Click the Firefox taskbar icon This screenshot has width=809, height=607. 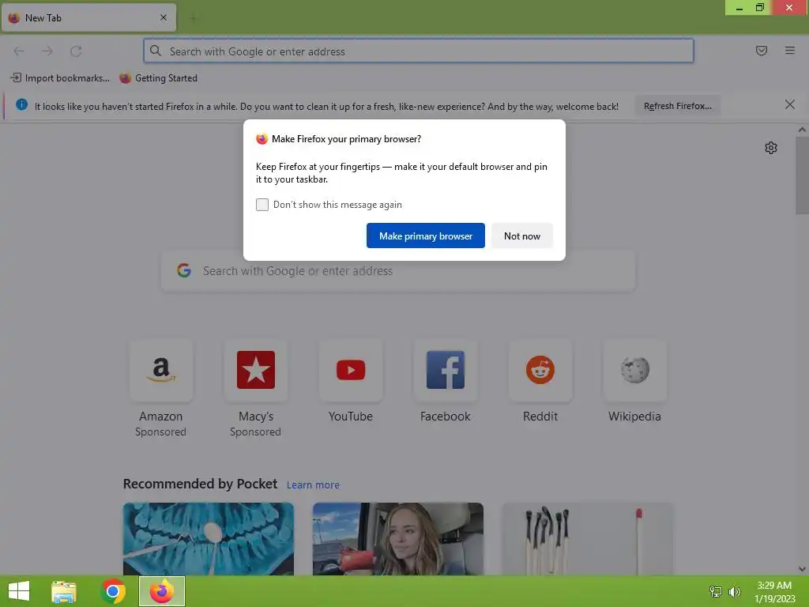pos(162,591)
